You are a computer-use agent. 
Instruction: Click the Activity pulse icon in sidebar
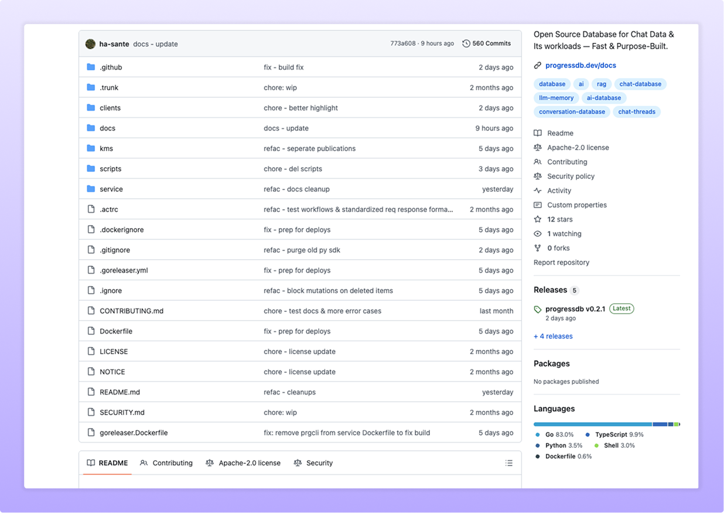pyautogui.click(x=538, y=190)
